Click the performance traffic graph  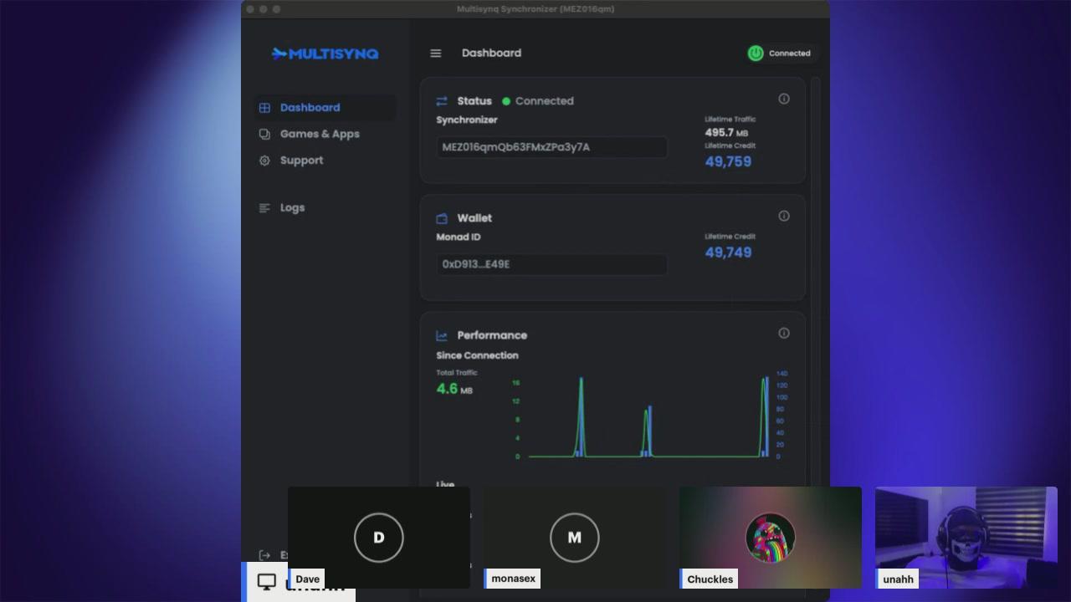click(648, 416)
